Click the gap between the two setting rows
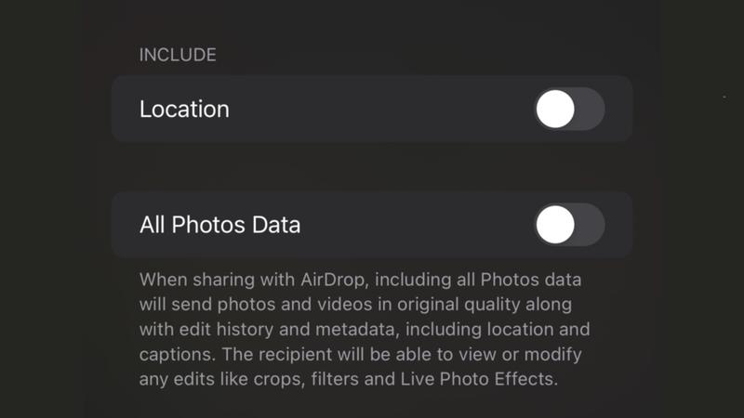744x418 pixels. pyautogui.click(x=372, y=167)
